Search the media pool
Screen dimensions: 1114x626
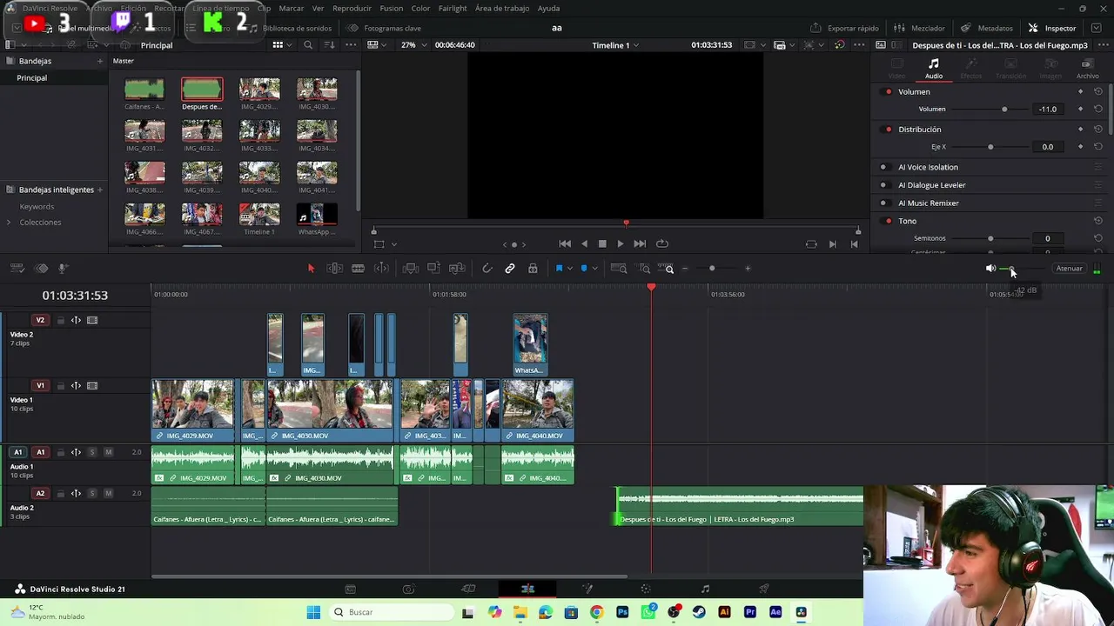pyautogui.click(x=308, y=45)
